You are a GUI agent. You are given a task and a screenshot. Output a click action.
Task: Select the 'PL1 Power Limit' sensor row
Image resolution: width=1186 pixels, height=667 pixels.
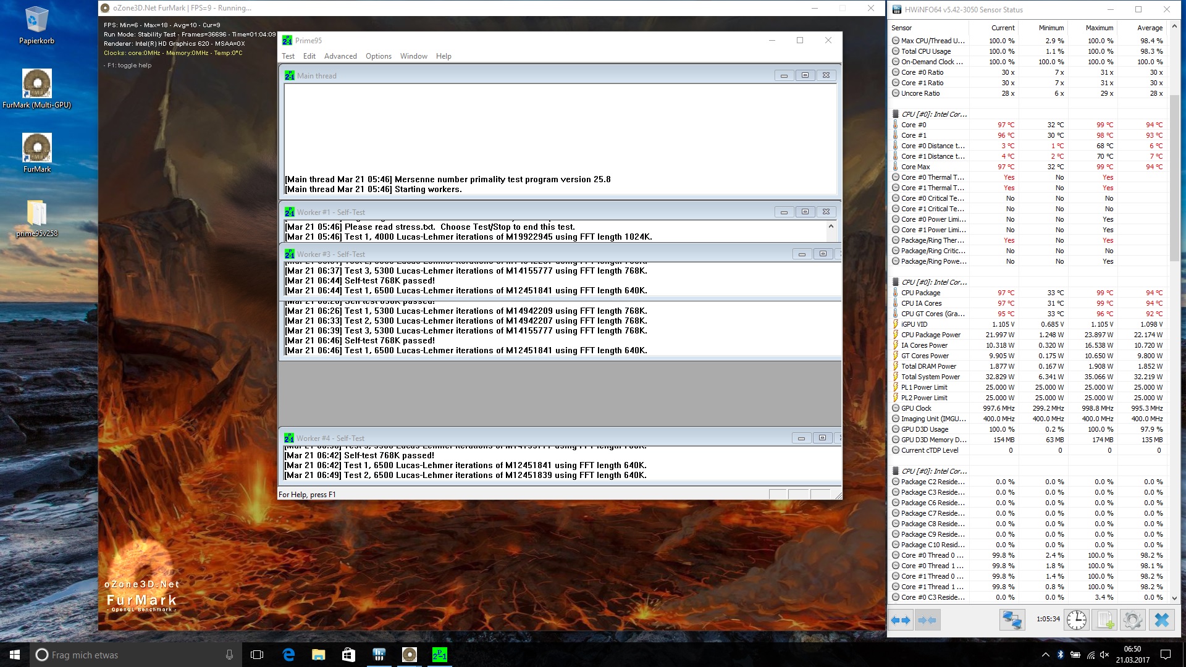pos(1028,387)
